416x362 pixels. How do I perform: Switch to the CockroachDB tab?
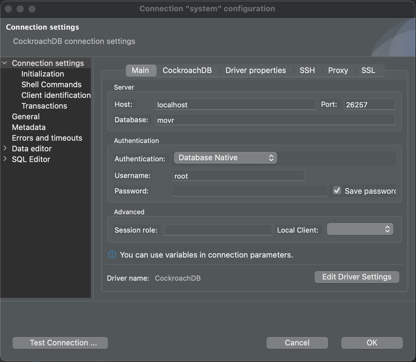pyautogui.click(x=187, y=70)
